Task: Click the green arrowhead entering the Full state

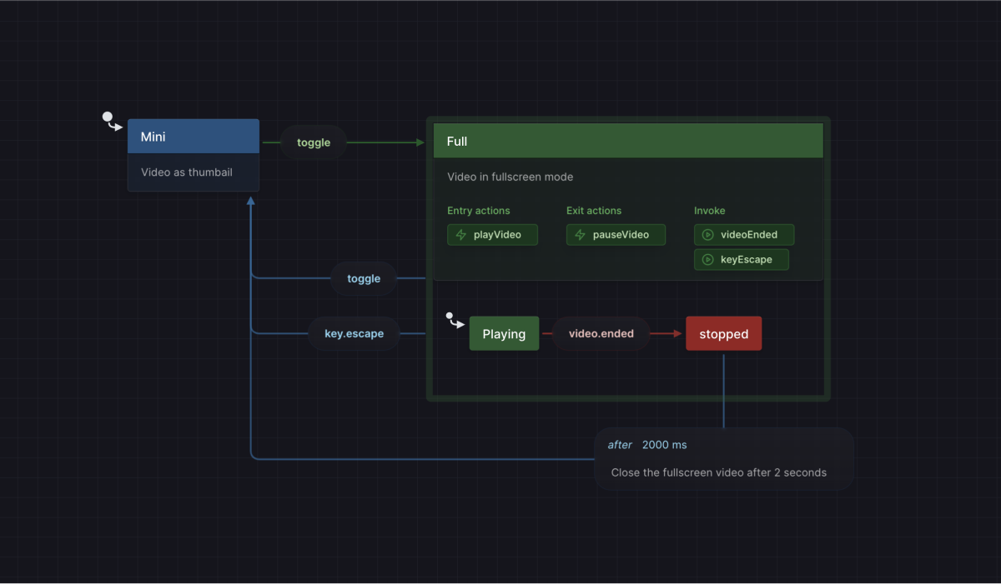Action: click(420, 142)
